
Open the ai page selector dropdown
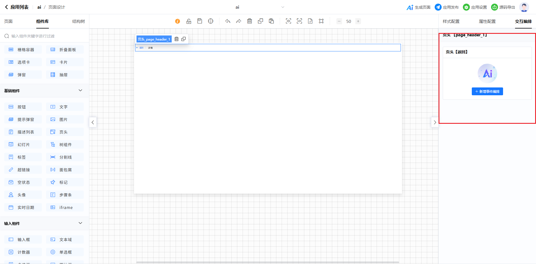pos(283,7)
